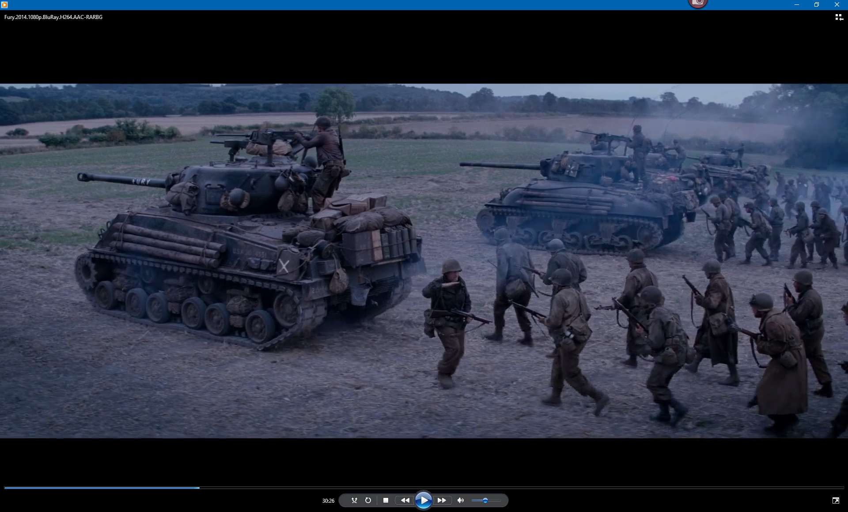Toggle repeat playback mode
The width and height of the screenshot is (848, 512).
pyautogui.click(x=368, y=500)
